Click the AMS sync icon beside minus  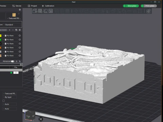pyautogui.click(x=16, y=30)
